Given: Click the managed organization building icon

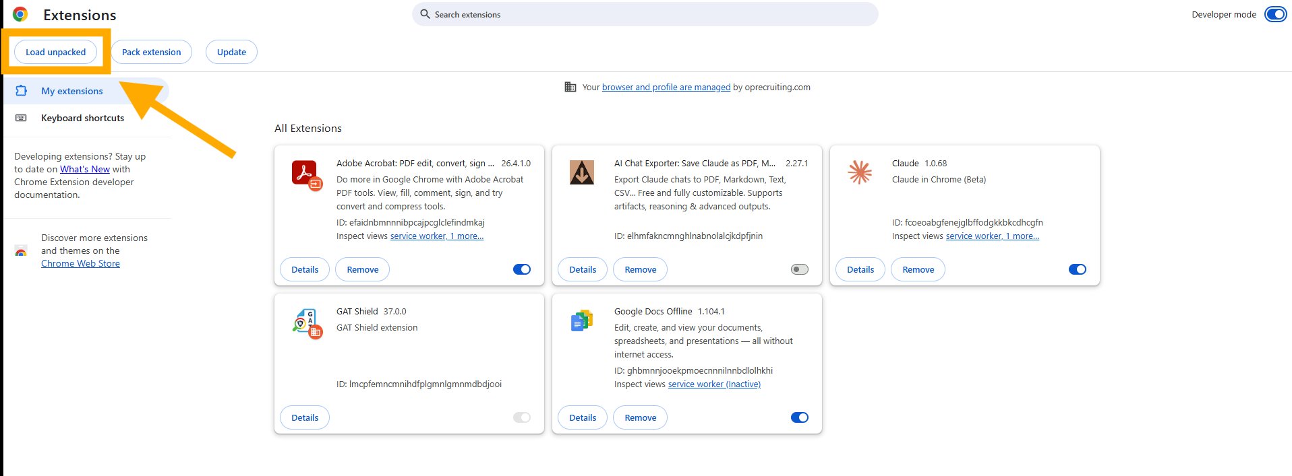Looking at the screenshot, I should coord(570,87).
